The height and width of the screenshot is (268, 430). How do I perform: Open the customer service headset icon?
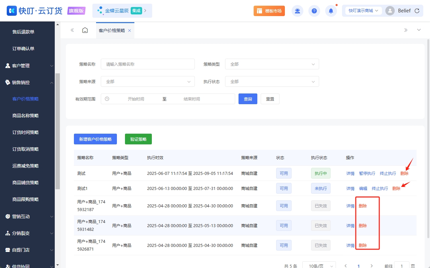297,11
